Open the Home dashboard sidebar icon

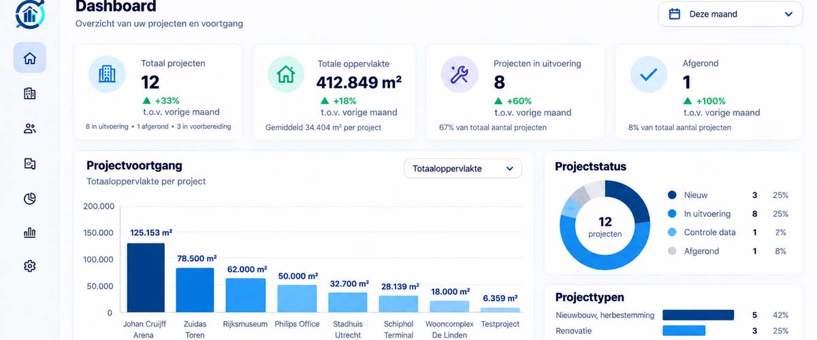pyautogui.click(x=30, y=58)
